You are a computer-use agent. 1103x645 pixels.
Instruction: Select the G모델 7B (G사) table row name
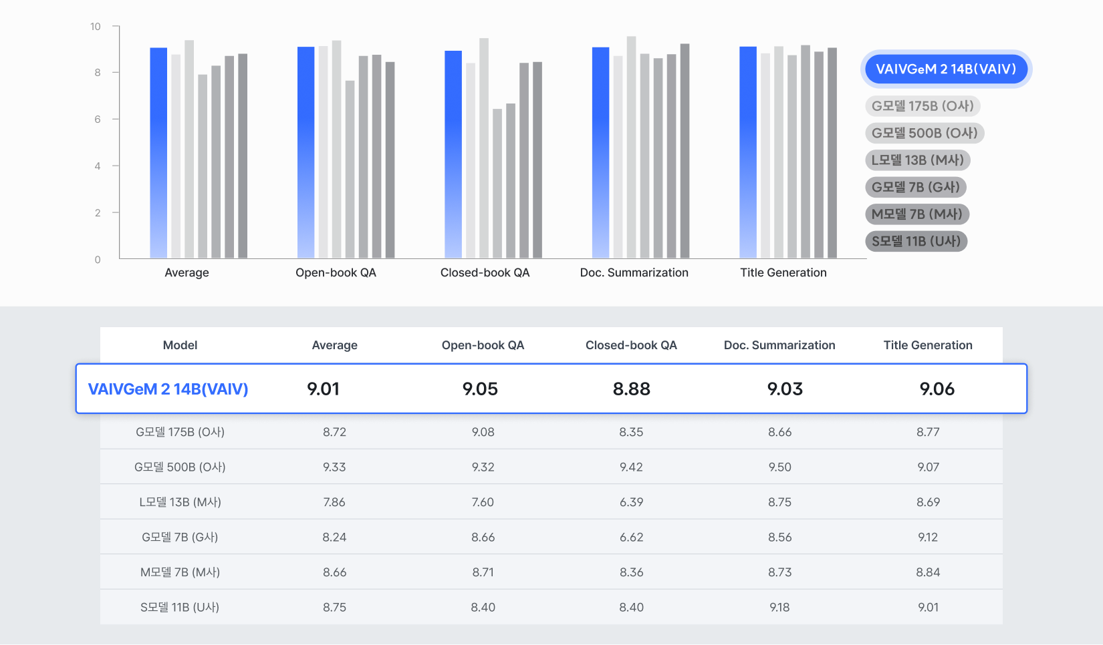pos(180,537)
